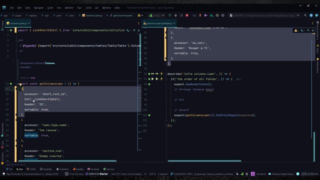The image size is (320, 180).
Task: Open left editor tab options menu
Action: (x=138, y=23)
